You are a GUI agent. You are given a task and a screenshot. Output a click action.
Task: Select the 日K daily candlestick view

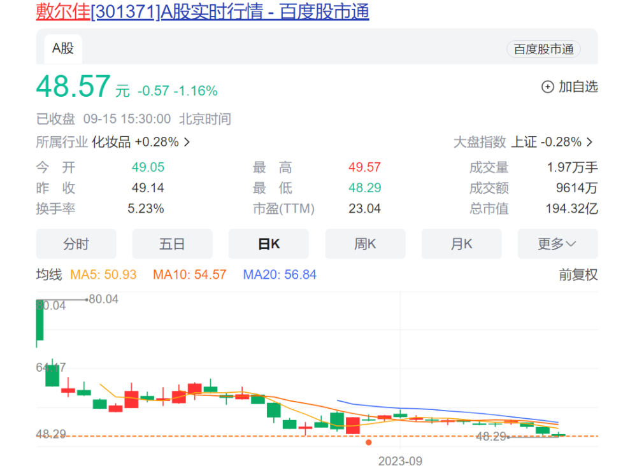coord(268,244)
